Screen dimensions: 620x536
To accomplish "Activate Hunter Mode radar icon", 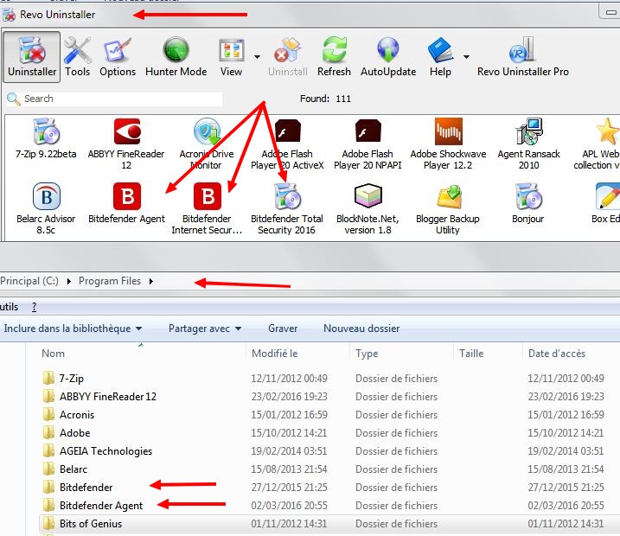I will (x=176, y=57).
